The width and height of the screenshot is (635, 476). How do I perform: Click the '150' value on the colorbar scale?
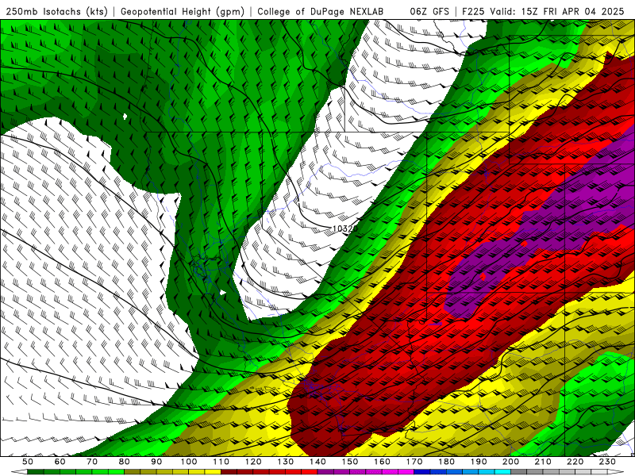[x=349, y=462]
